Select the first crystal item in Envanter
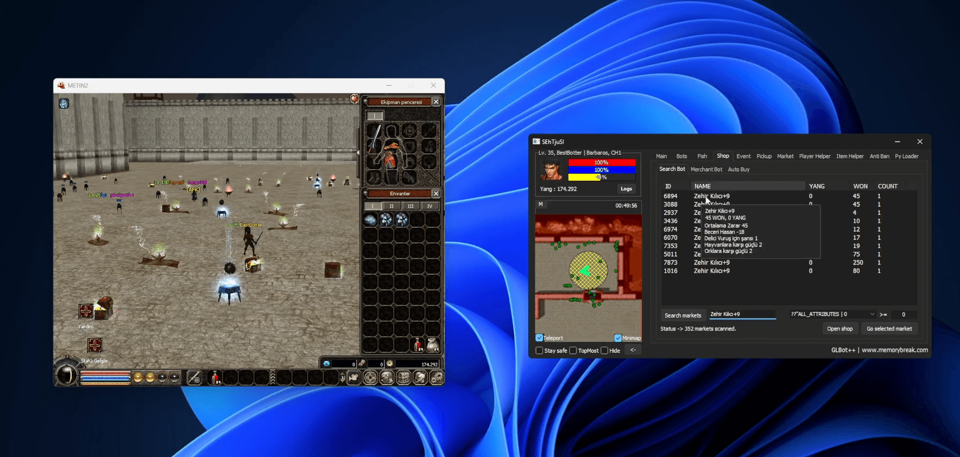960x457 pixels. click(370, 219)
